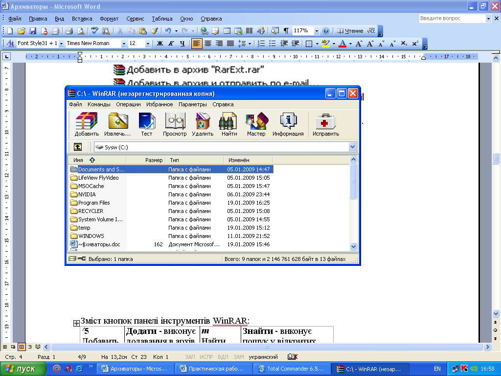Apply yellow highlight color
Viewport: 501px width, 376px height.
(x=325, y=44)
